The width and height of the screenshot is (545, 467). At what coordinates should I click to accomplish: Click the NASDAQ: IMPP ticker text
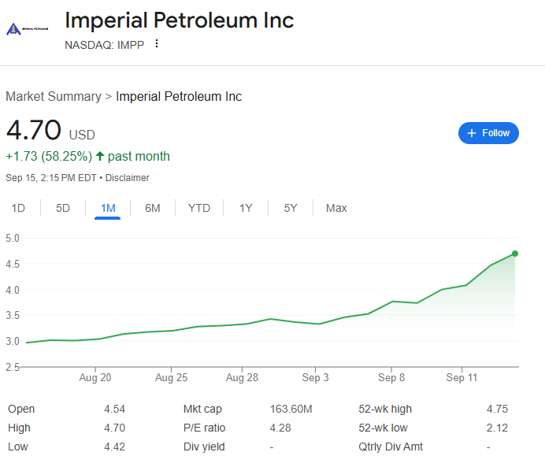pos(104,45)
